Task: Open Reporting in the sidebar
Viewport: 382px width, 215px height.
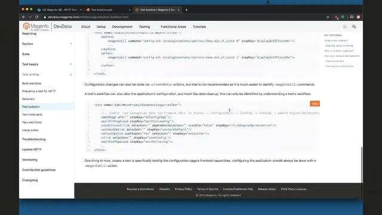Action: [29, 33]
